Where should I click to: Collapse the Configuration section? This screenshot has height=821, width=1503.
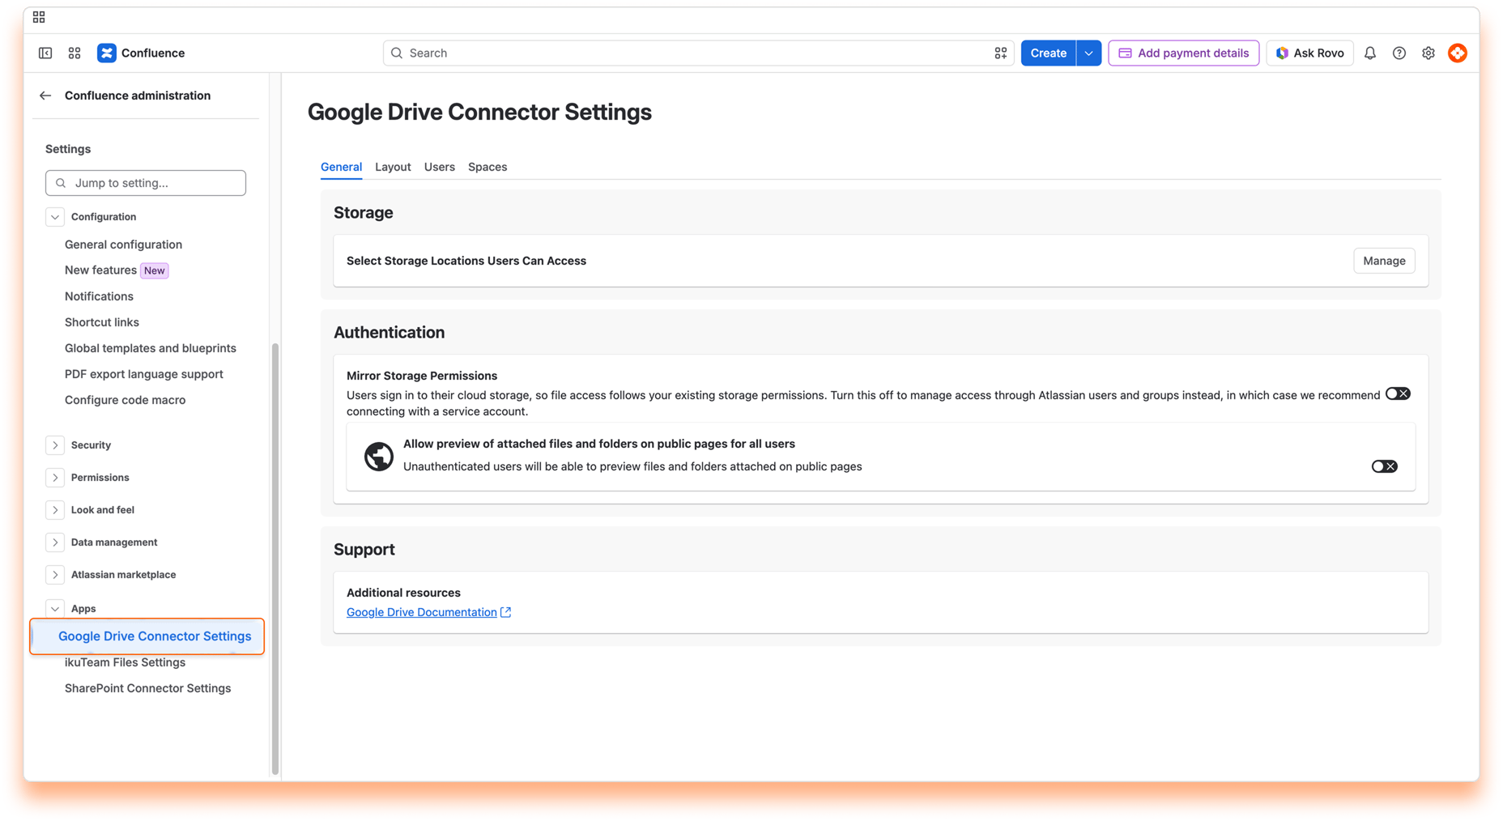pyautogui.click(x=55, y=217)
